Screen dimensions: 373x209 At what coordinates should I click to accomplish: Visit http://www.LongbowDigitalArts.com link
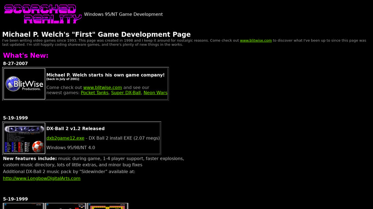click(42, 178)
